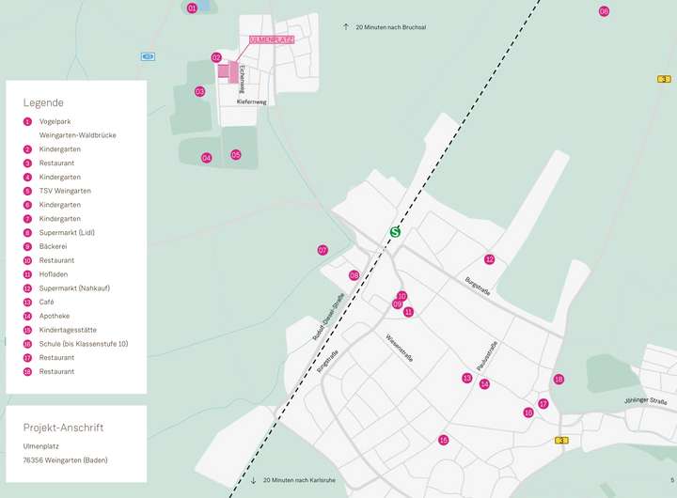Select legend entry Schule (bis Klassenstufe 10)
677x498 pixels.
point(83,344)
